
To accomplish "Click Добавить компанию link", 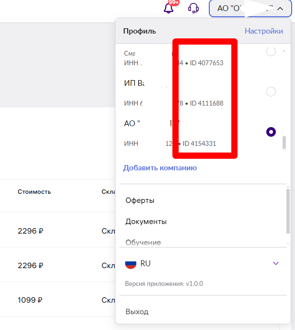I will click(160, 168).
